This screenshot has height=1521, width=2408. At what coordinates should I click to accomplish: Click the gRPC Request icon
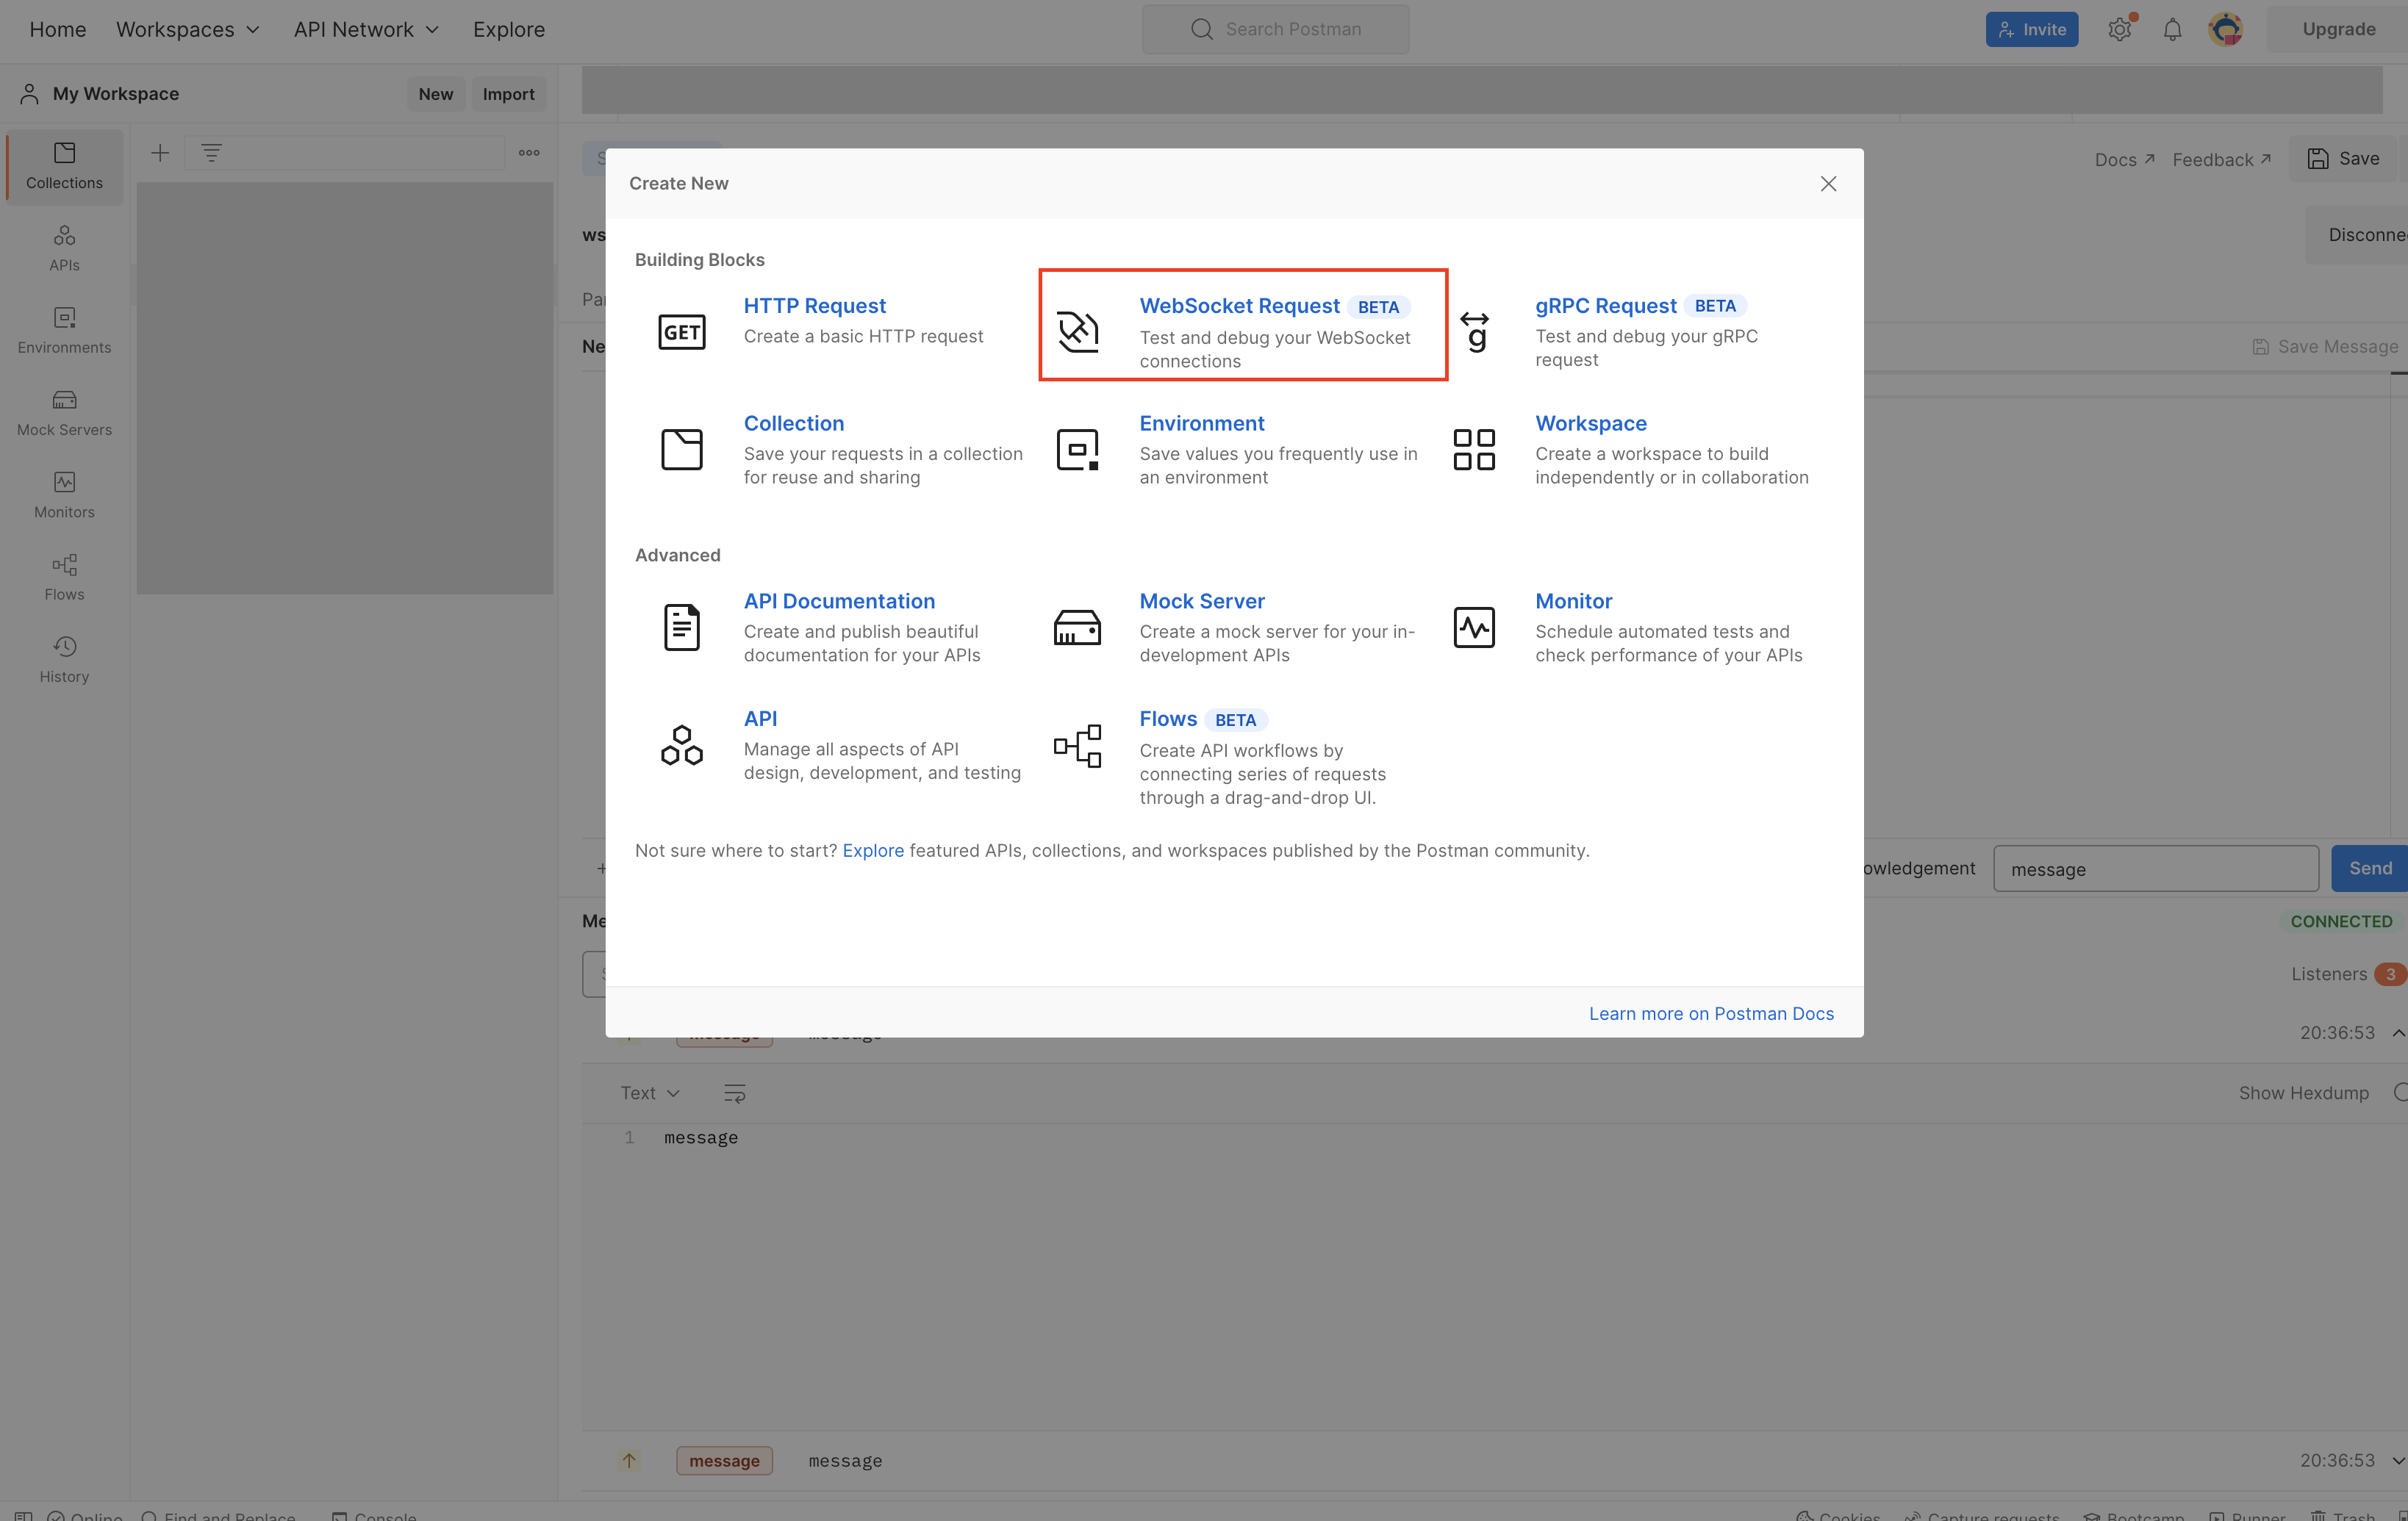[1474, 332]
